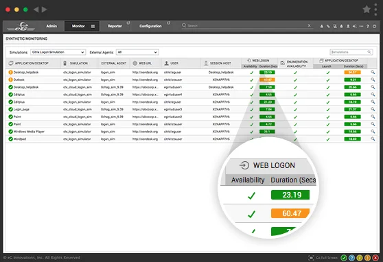Click the orange major alert icon in footer
Viewport: 383px width, 262px height.
[x=367, y=258]
